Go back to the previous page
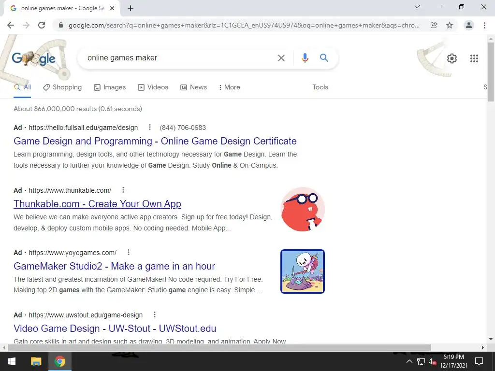 pyautogui.click(x=11, y=25)
